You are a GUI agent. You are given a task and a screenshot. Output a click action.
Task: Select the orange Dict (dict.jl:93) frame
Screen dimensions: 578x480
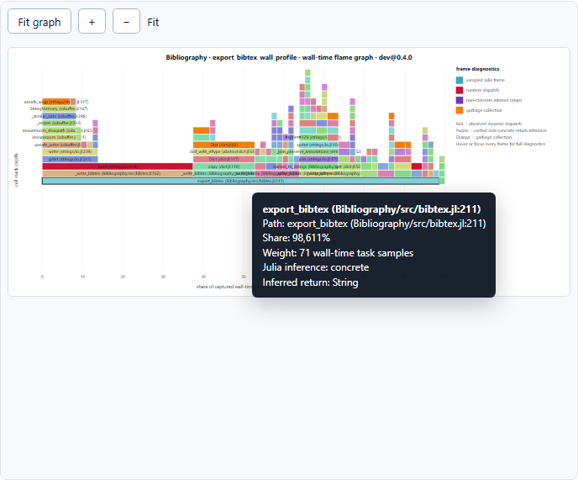click(223, 145)
